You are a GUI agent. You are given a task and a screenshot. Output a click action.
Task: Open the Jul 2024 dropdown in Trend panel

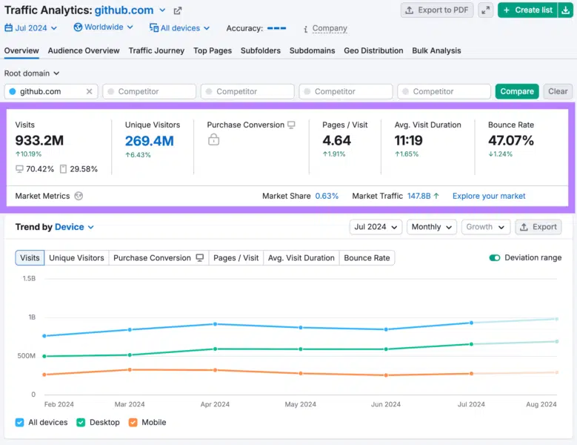376,227
